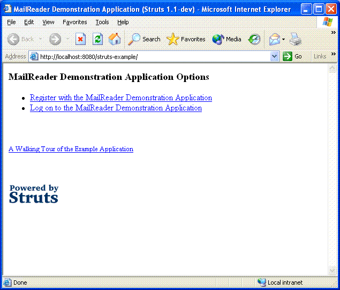Image resolution: width=340 pixels, height=290 pixels.
Task: Open the Help menu
Action: [123, 22]
